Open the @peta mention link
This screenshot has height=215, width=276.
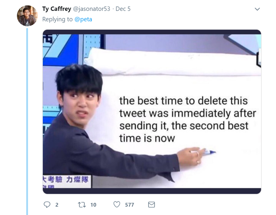(83, 19)
